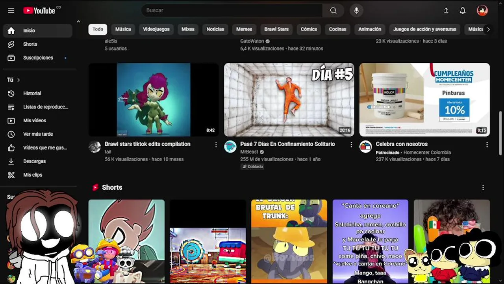Open the Create upload icon

coord(446,11)
